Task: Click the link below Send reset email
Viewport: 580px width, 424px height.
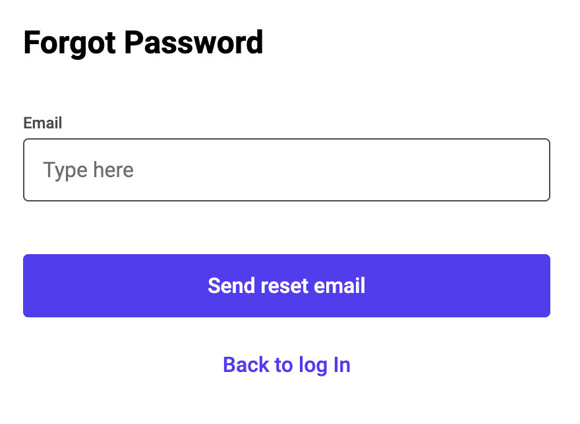Action: tap(286, 364)
